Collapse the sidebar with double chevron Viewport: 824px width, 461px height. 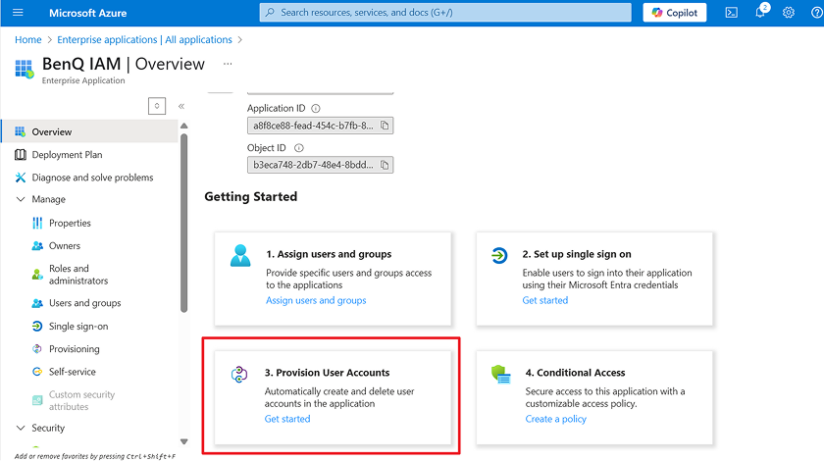pos(180,106)
